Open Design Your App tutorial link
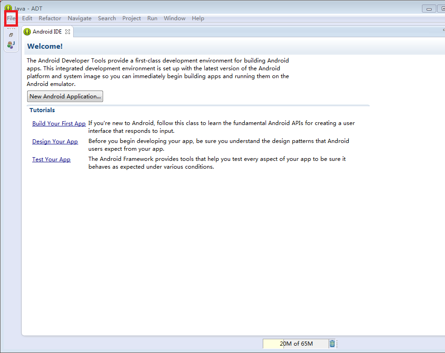 tap(55, 141)
